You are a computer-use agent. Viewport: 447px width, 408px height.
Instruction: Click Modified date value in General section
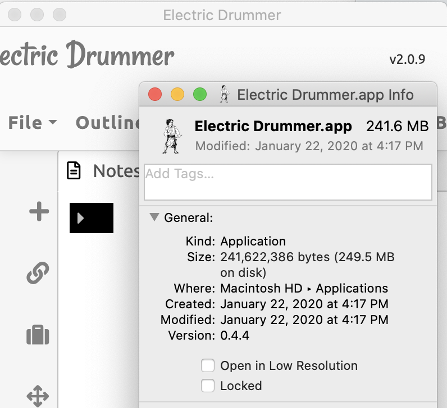click(304, 320)
